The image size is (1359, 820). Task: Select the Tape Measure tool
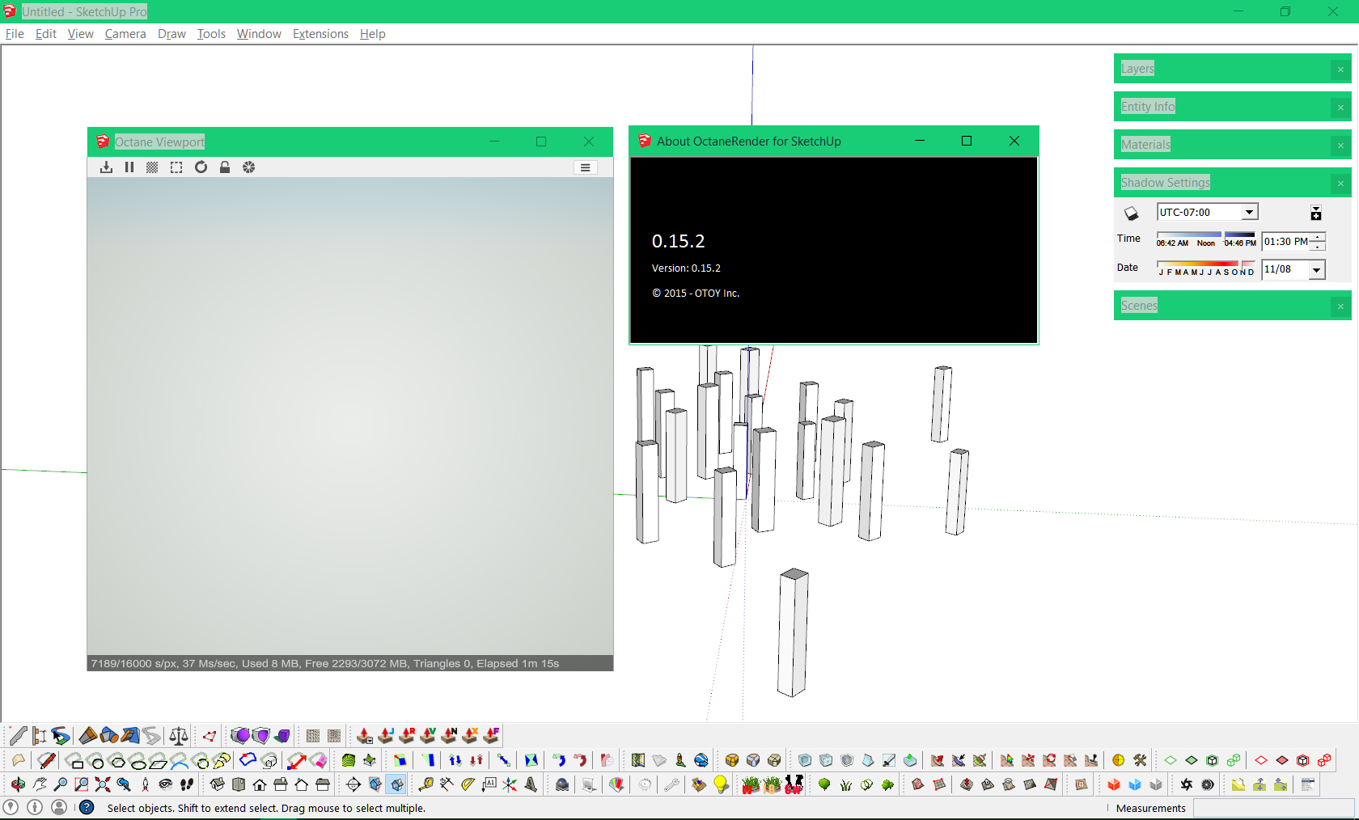coord(426,784)
